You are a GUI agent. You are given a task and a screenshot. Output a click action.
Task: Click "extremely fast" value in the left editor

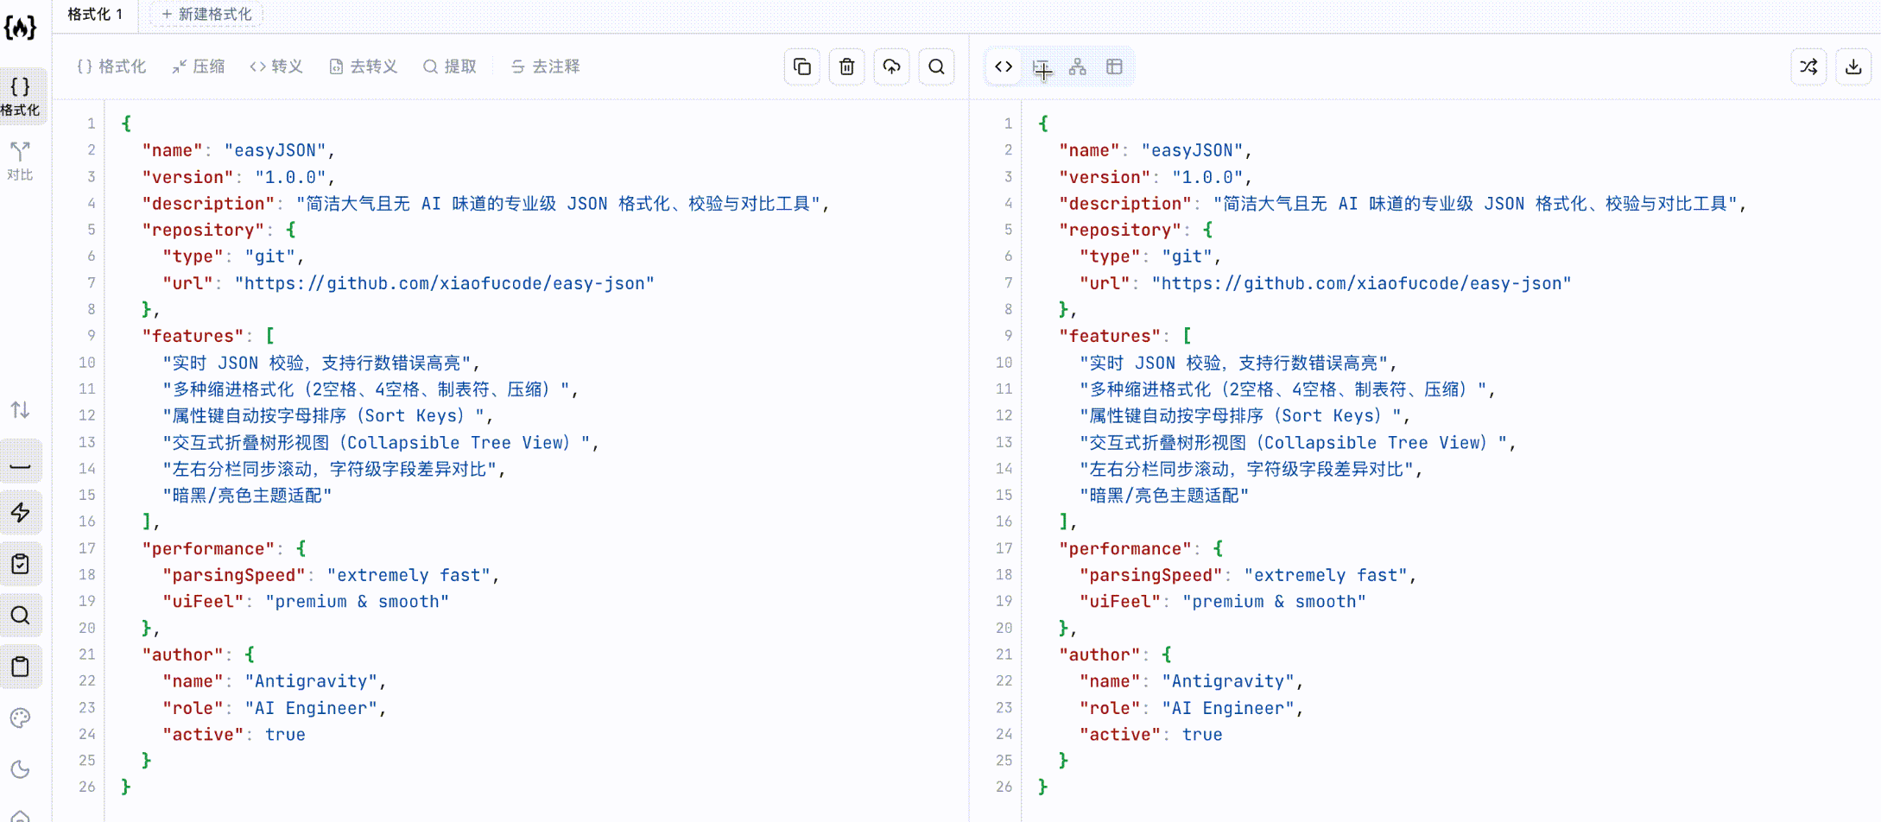tap(408, 575)
